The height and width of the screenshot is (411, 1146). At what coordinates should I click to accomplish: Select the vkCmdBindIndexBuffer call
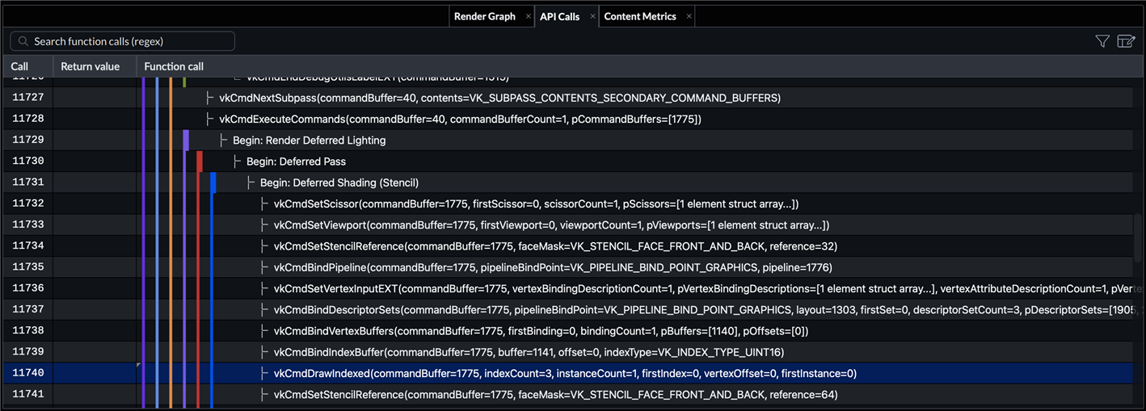click(529, 352)
